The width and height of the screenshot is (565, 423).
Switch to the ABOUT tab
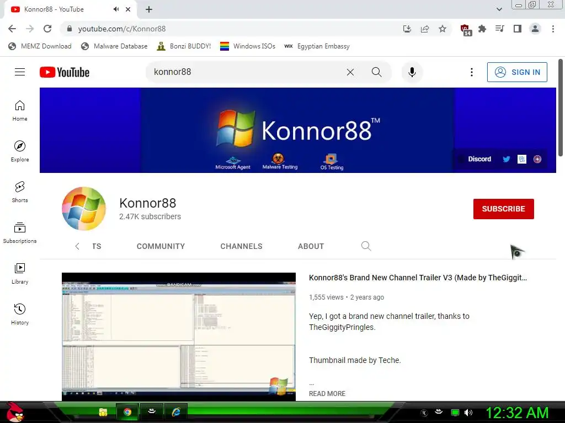click(x=311, y=246)
